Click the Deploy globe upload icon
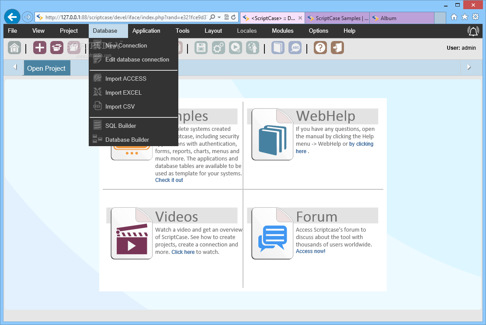 click(x=253, y=48)
